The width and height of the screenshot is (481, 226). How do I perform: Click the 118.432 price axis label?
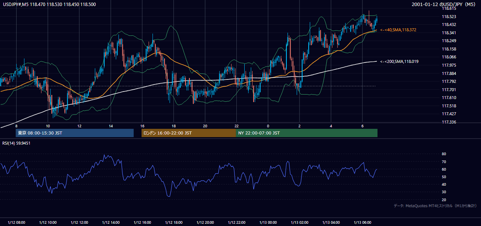(x=449, y=25)
